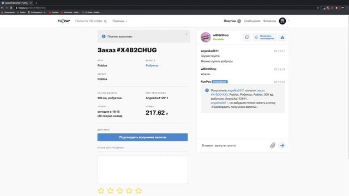Viewport: 349px width, 196px height.
Task: Open a new browser tab with plus
Action: point(36,3)
